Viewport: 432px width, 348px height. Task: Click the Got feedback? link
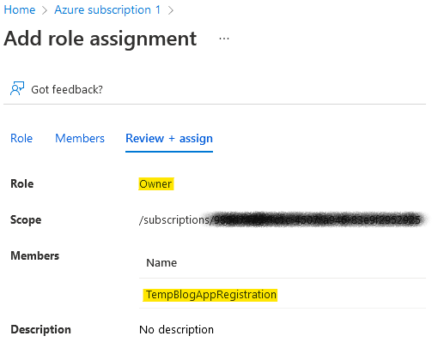click(x=67, y=89)
